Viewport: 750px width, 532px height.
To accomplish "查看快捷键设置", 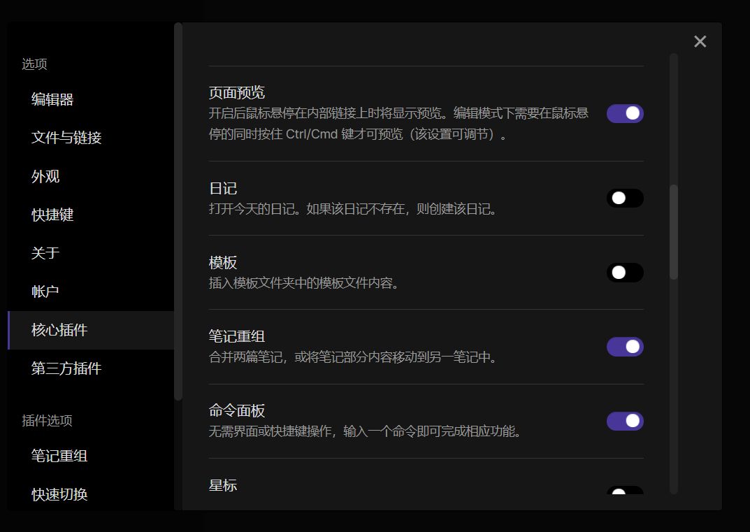I will [x=52, y=215].
